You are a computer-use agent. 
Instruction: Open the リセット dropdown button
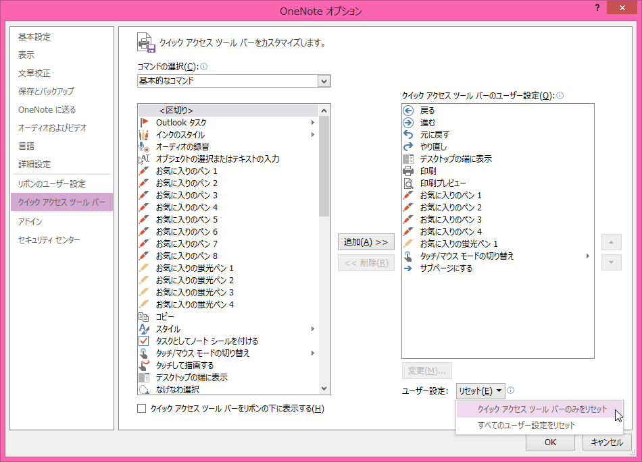point(480,391)
